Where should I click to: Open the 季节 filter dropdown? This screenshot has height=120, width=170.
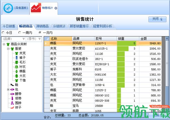[40, 39]
